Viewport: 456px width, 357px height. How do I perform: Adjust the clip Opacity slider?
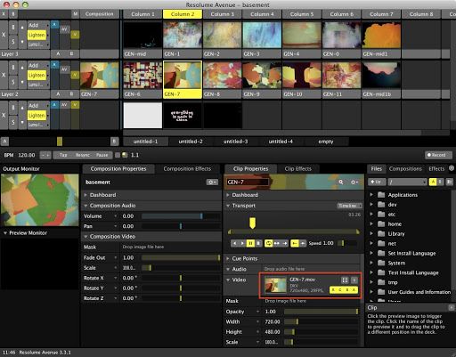pos(322,312)
